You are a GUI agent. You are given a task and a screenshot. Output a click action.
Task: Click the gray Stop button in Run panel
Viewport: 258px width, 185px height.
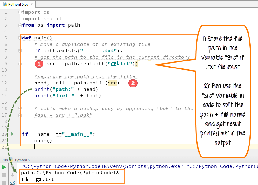point(4,175)
